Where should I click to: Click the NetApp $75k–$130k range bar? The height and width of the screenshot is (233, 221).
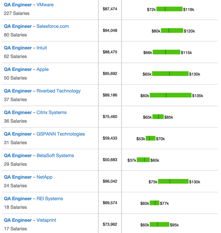click(173, 181)
